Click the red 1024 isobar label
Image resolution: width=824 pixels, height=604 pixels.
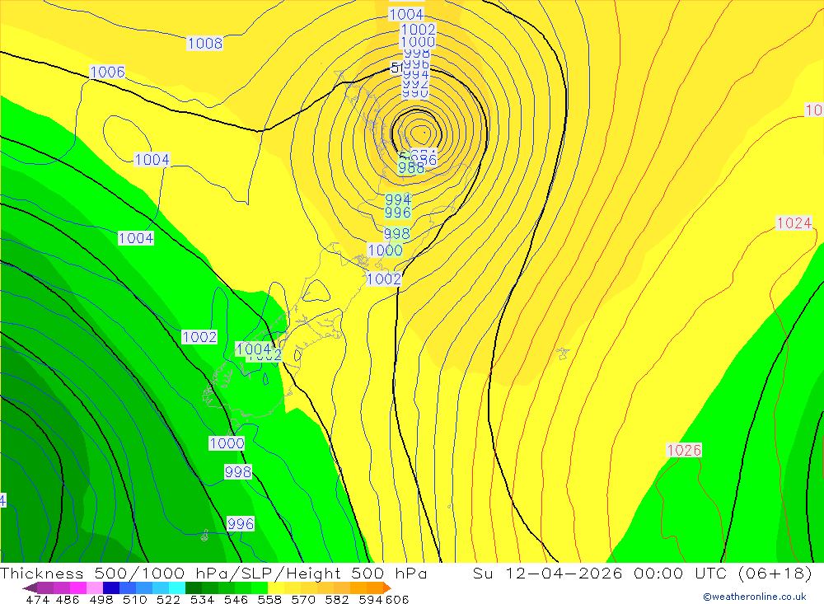point(794,222)
